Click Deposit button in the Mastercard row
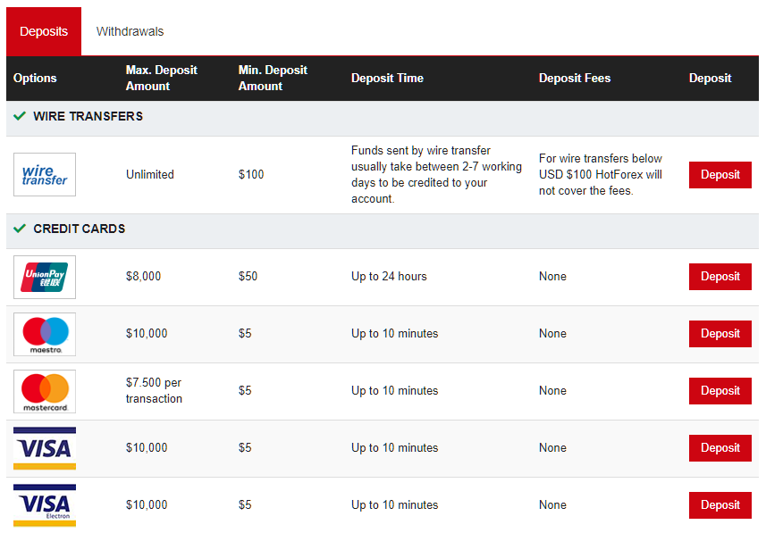766x533 pixels. click(x=720, y=391)
